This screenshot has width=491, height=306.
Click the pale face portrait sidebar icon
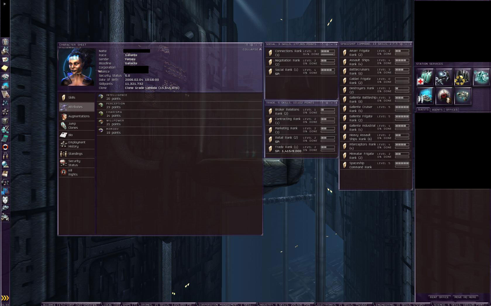pos(5,200)
